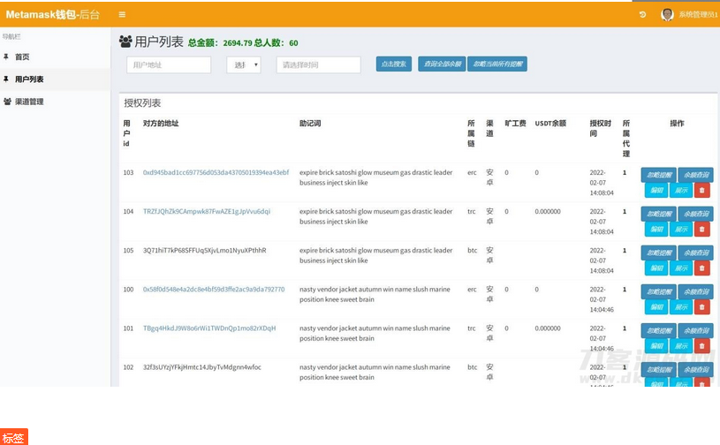Click the mnemonic text in row 103
Viewport: 720px width, 445px height.
point(376,177)
